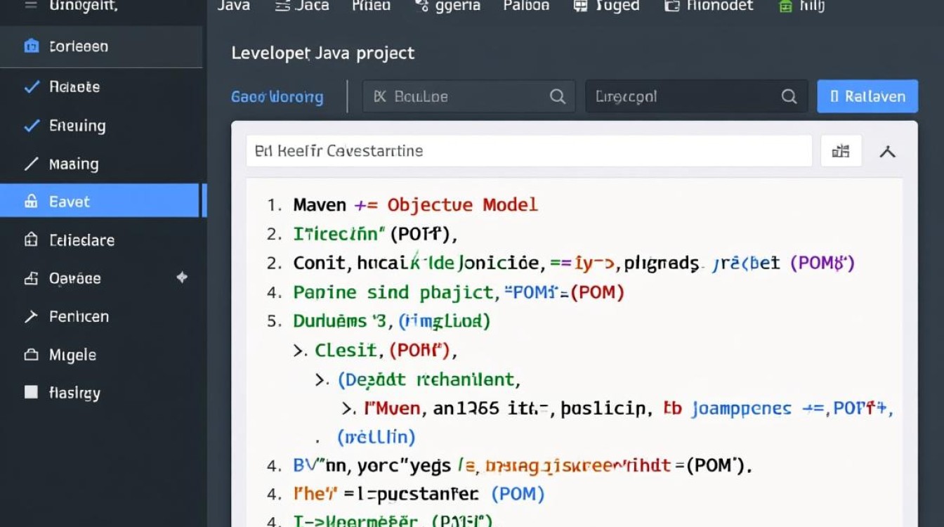
Task: Click the hamburger menu icon at top left
Action: tap(30, 6)
